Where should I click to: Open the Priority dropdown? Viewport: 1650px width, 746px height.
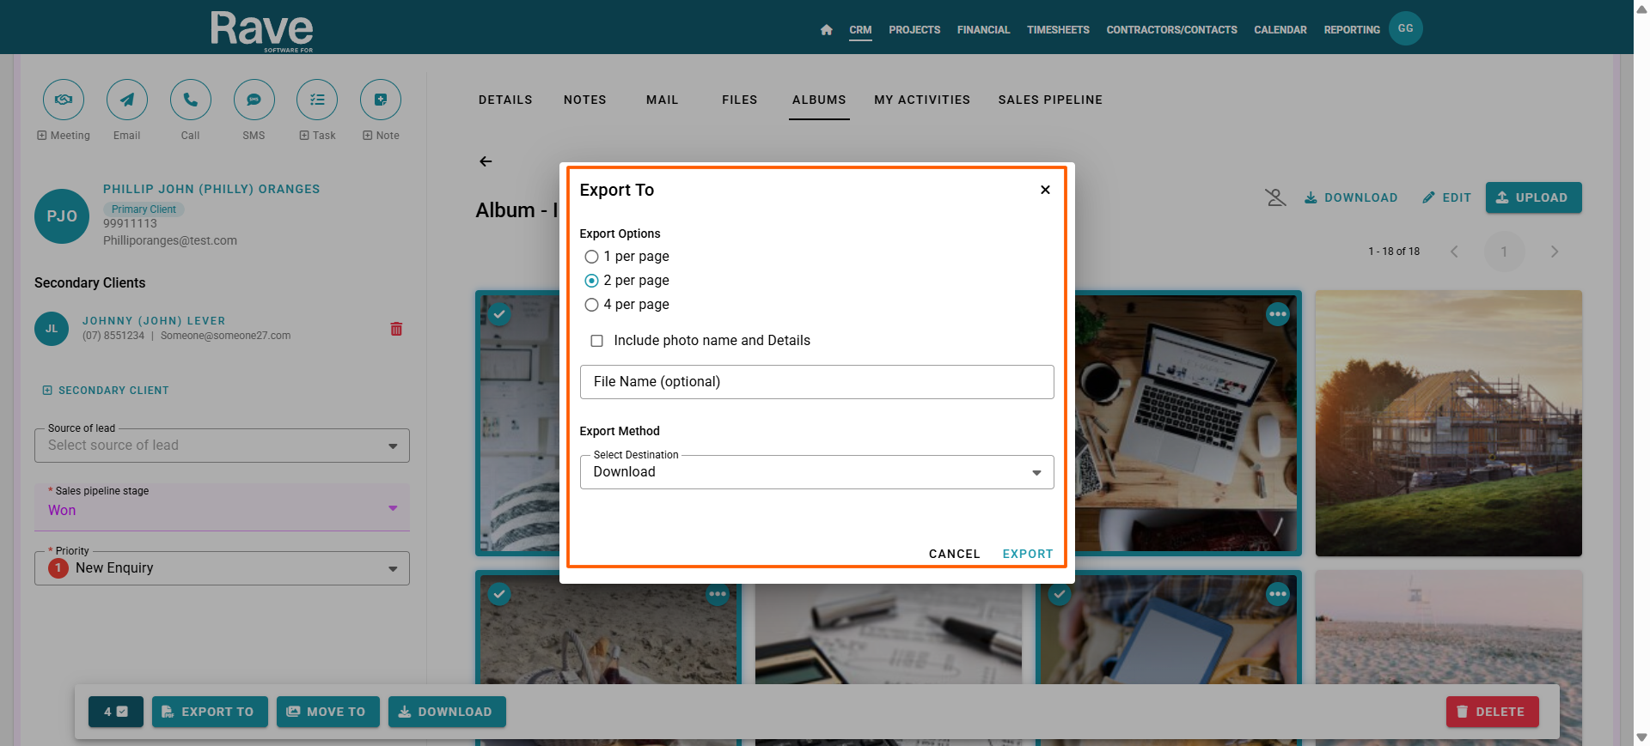[222, 568]
